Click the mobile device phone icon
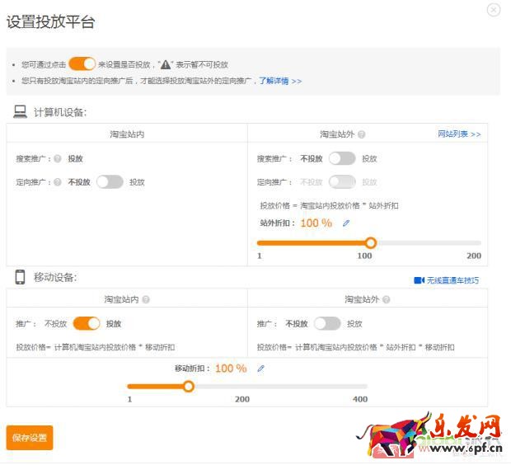 (21, 277)
